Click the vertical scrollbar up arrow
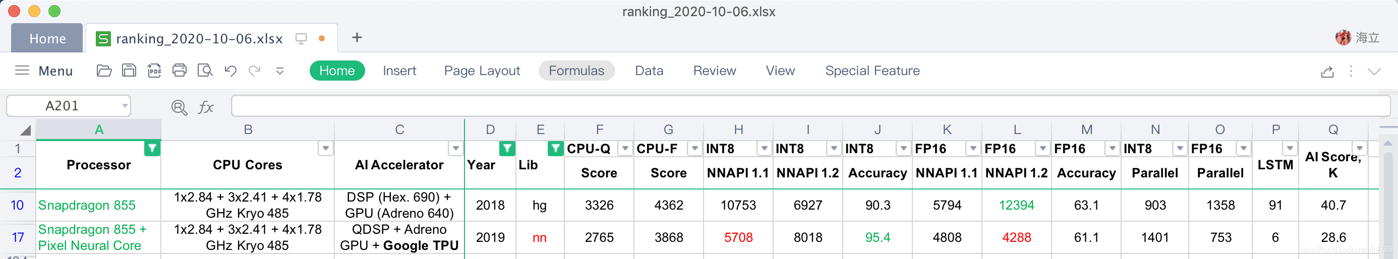Screen dimensions: 1398x259 (1387, 144)
